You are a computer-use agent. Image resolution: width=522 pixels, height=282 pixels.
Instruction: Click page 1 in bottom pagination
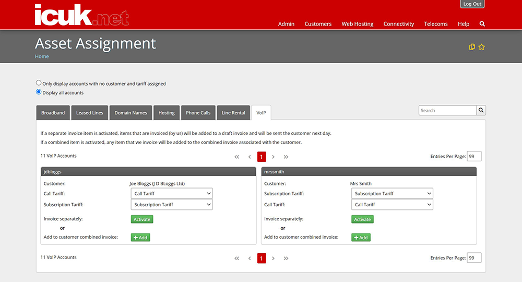pyautogui.click(x=262, y=258)
